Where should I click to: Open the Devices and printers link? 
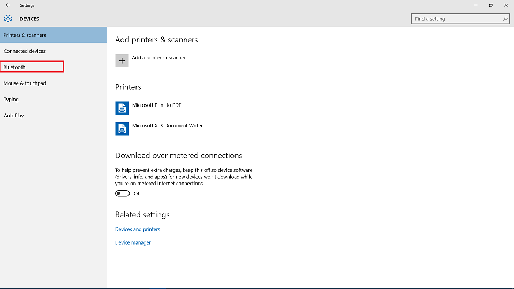(138, 229)
